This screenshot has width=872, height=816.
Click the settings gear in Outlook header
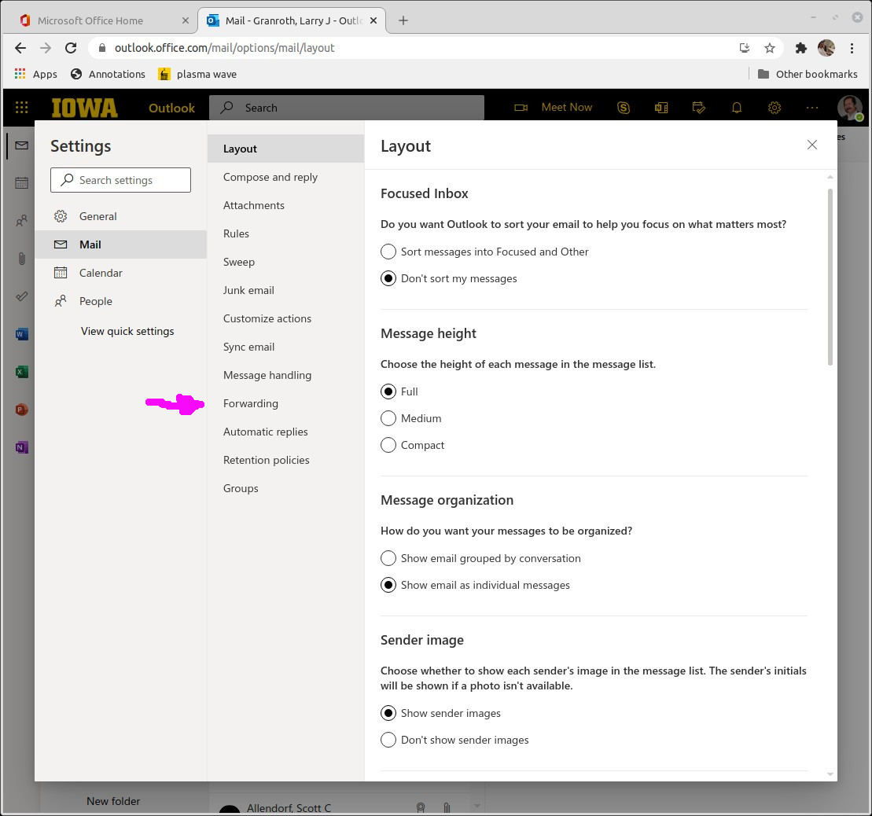[x=774, y=108]
